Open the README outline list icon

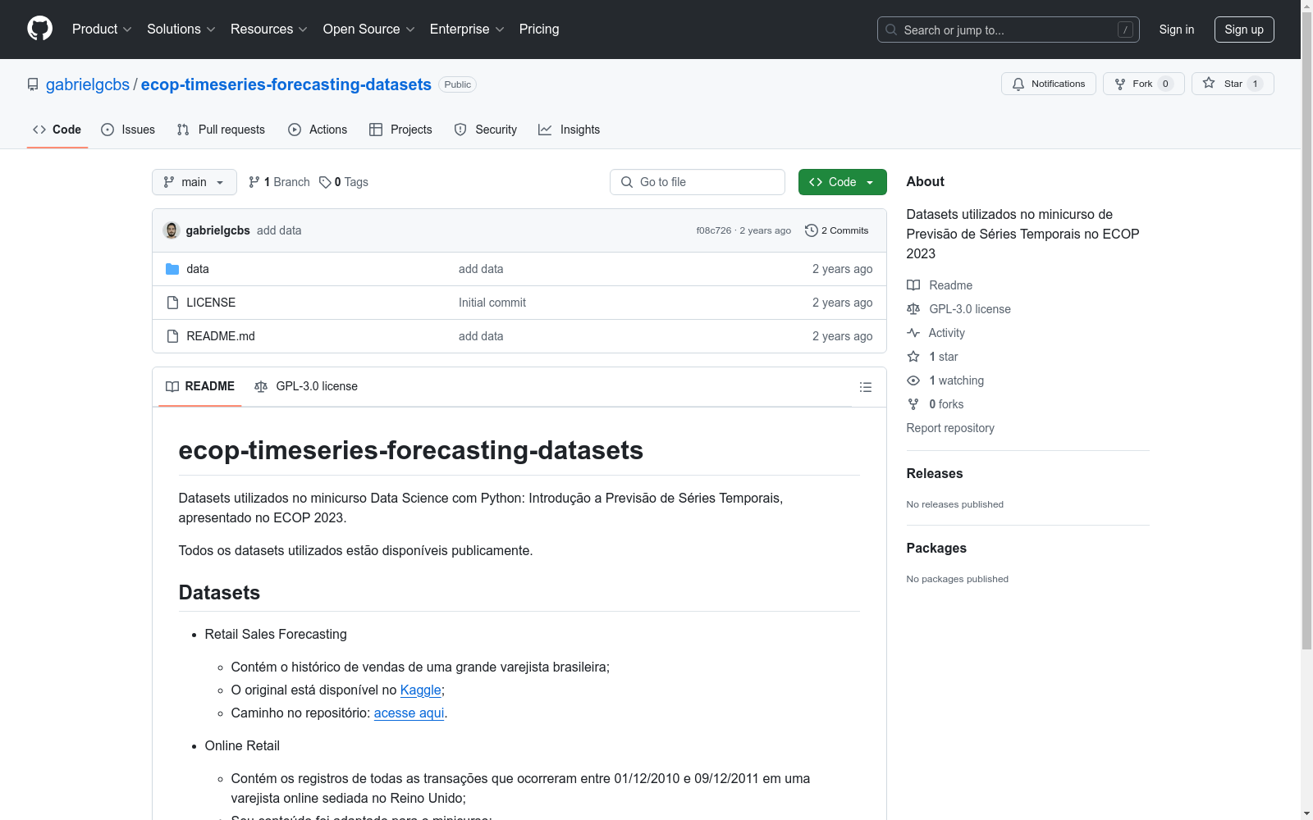865,387
